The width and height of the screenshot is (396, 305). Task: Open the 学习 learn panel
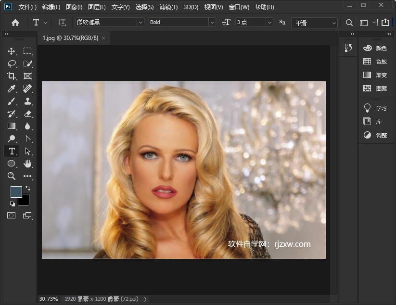(375, 108)
